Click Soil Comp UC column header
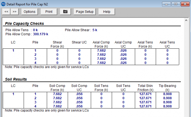The width and height of the screenshot is (191, 117). [x=79, y=88]
